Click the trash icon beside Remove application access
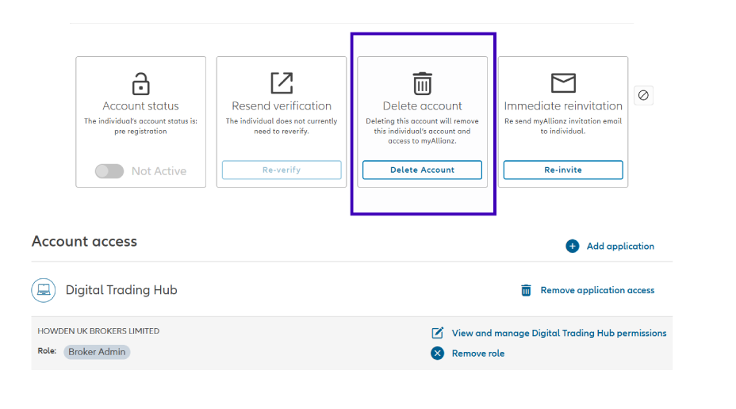Screen dimensions: 736x409 tap(526, 290)
